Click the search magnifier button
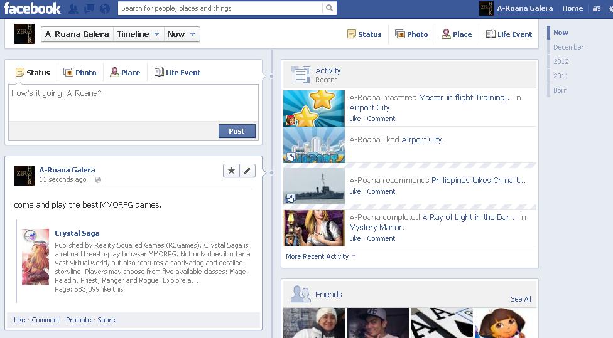Viewport: 613px width, 338px height. click(x=329, y=8)
